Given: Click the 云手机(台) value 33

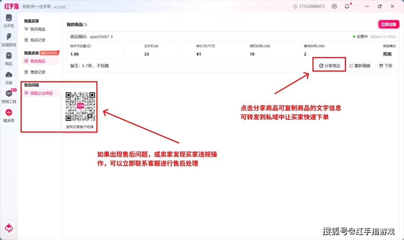Looking at the screenshot, I should [x=147, y=54].
